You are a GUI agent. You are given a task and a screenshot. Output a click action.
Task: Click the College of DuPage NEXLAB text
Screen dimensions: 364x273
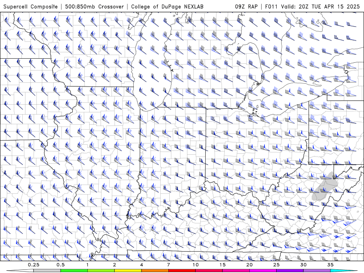(167, 6)
